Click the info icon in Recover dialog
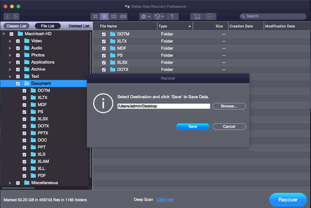 pos(103,103)
